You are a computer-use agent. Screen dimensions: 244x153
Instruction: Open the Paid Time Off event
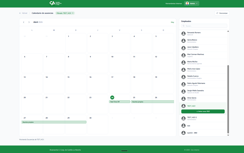[x=120, y=102]
